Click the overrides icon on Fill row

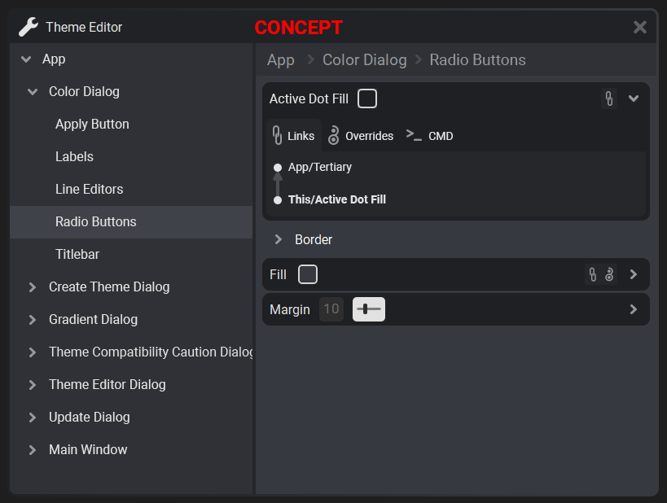(609, 274)
